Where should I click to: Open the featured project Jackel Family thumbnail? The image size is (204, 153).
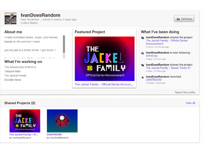(105, 59)
